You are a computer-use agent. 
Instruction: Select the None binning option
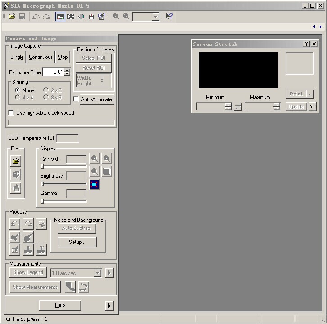[x=18, y=90]
